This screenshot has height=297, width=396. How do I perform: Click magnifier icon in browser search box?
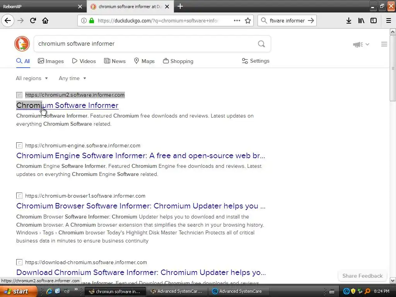[x=264, y=20]
